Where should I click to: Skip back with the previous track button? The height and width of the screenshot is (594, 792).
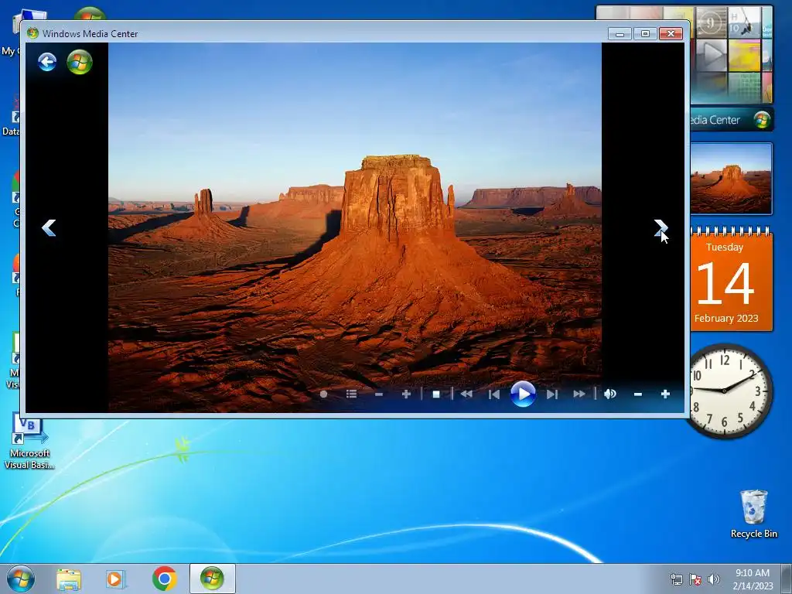494,394
